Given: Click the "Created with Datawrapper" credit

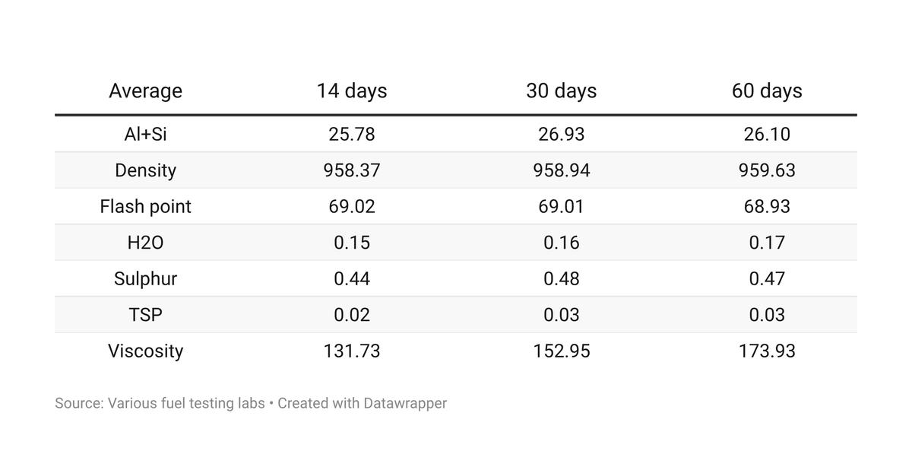Looking at the screenshot, I should tap(362, 403).
